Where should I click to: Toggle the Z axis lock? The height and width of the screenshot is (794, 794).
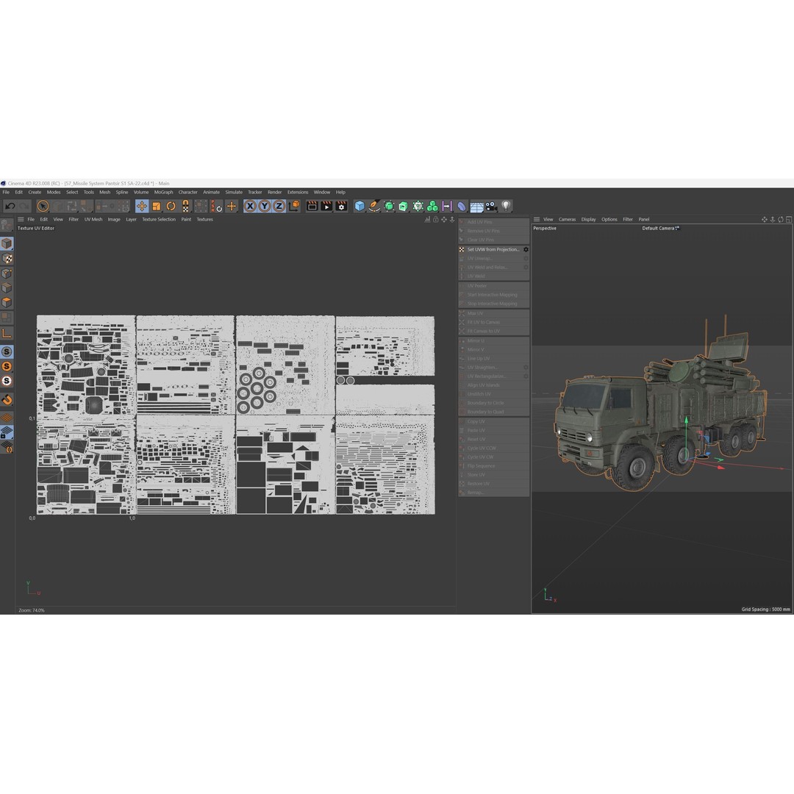[x=279, y=207]
